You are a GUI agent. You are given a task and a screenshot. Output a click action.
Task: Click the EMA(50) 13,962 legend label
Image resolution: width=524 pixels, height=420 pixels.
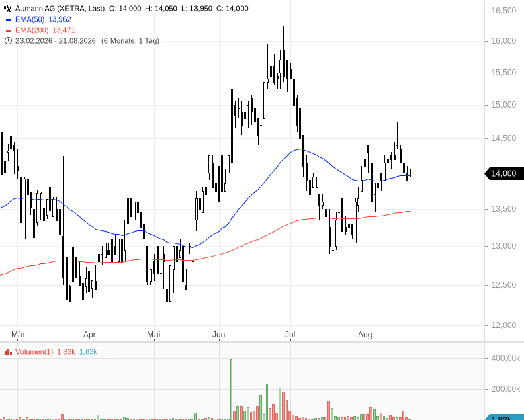point(43,19)
